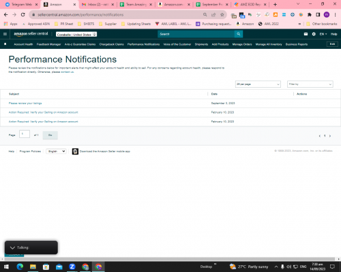Click the Amazon Seller Central logo
The height and width of the screenshot is (272, 341).
pyautogui.click(x=31, y=34)
